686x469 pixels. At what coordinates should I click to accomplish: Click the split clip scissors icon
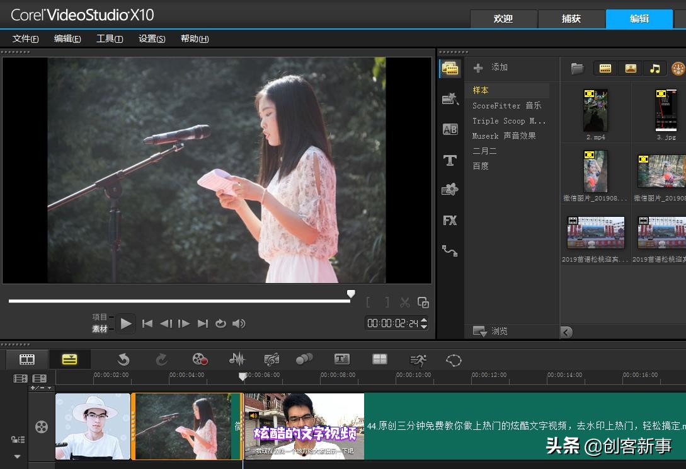click(x=405, y=303)
